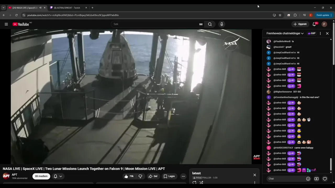Toggle playlist shuffle
The width and height of the screenshot is (335, 188).
[201, 183]
